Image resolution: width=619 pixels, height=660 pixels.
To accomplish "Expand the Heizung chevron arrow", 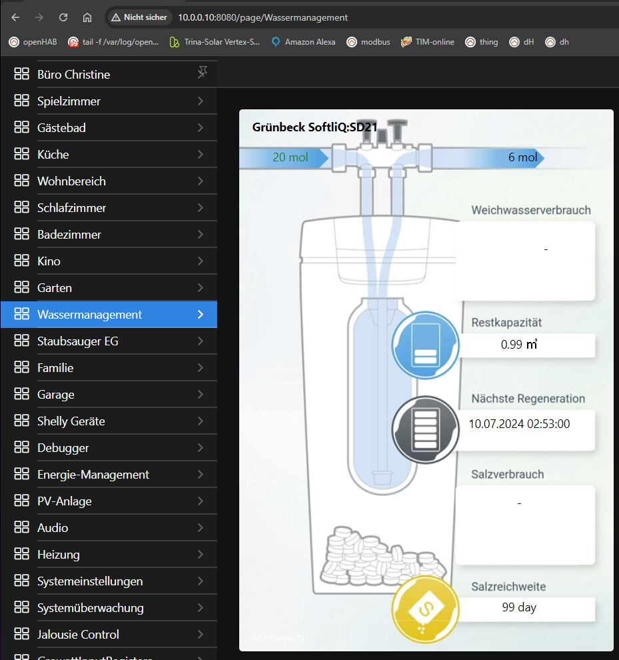I will point(201,555).
